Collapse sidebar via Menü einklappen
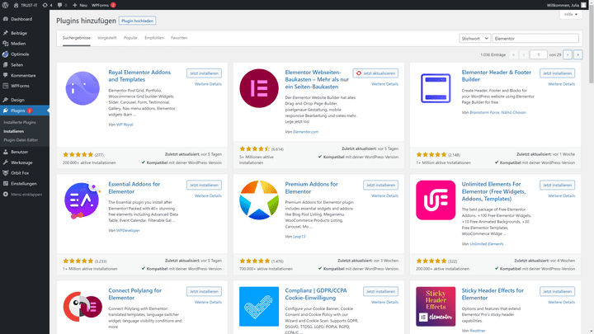594x334 pixels. 26,194
